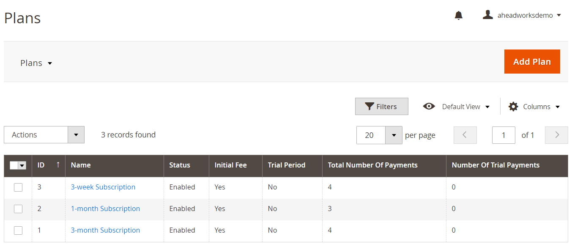Click the eye icon for Default View

point(429,107)
